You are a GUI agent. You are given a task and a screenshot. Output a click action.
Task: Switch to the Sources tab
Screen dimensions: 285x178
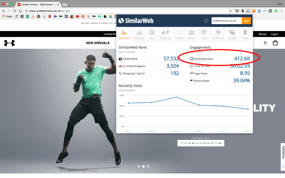coord(139,35)
